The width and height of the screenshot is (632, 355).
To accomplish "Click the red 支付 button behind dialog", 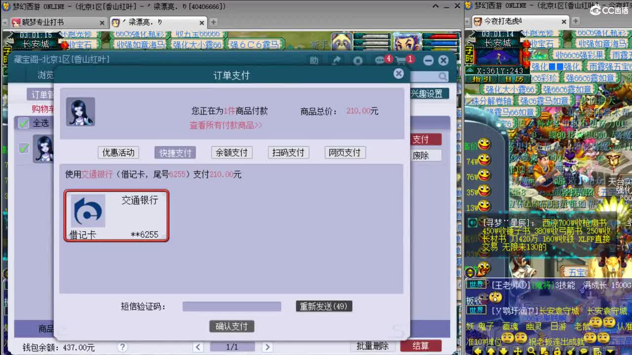I will click(425, 140).
